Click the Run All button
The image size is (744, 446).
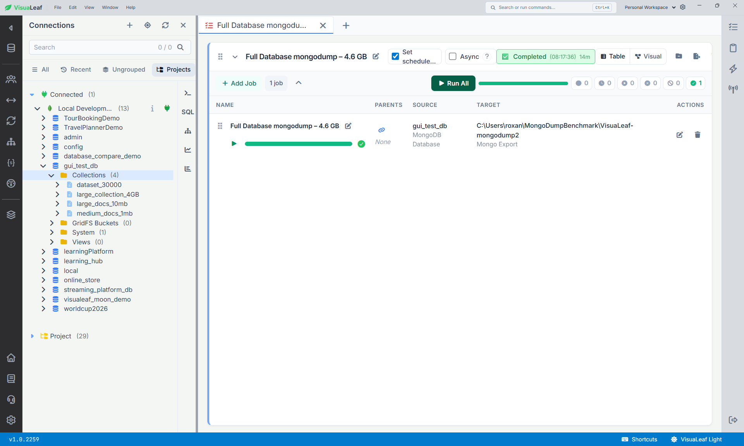tap(453, 83)
